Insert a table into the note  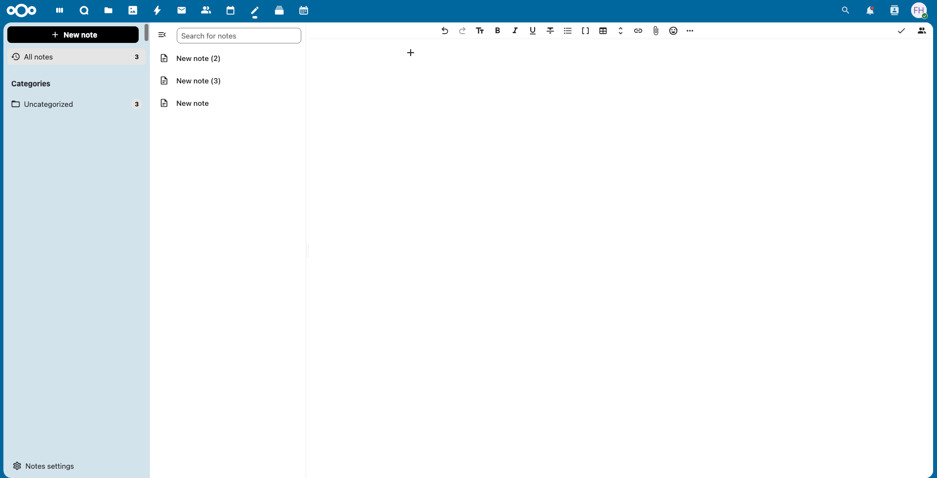pyautogui.click(x=603, y=30)
